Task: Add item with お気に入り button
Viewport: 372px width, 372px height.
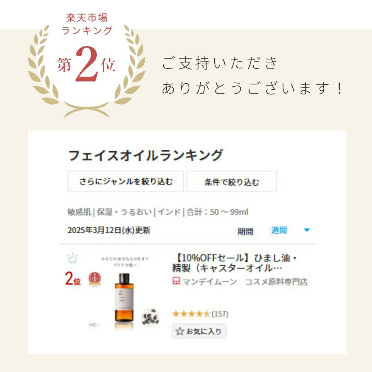Action: [199, 331]
